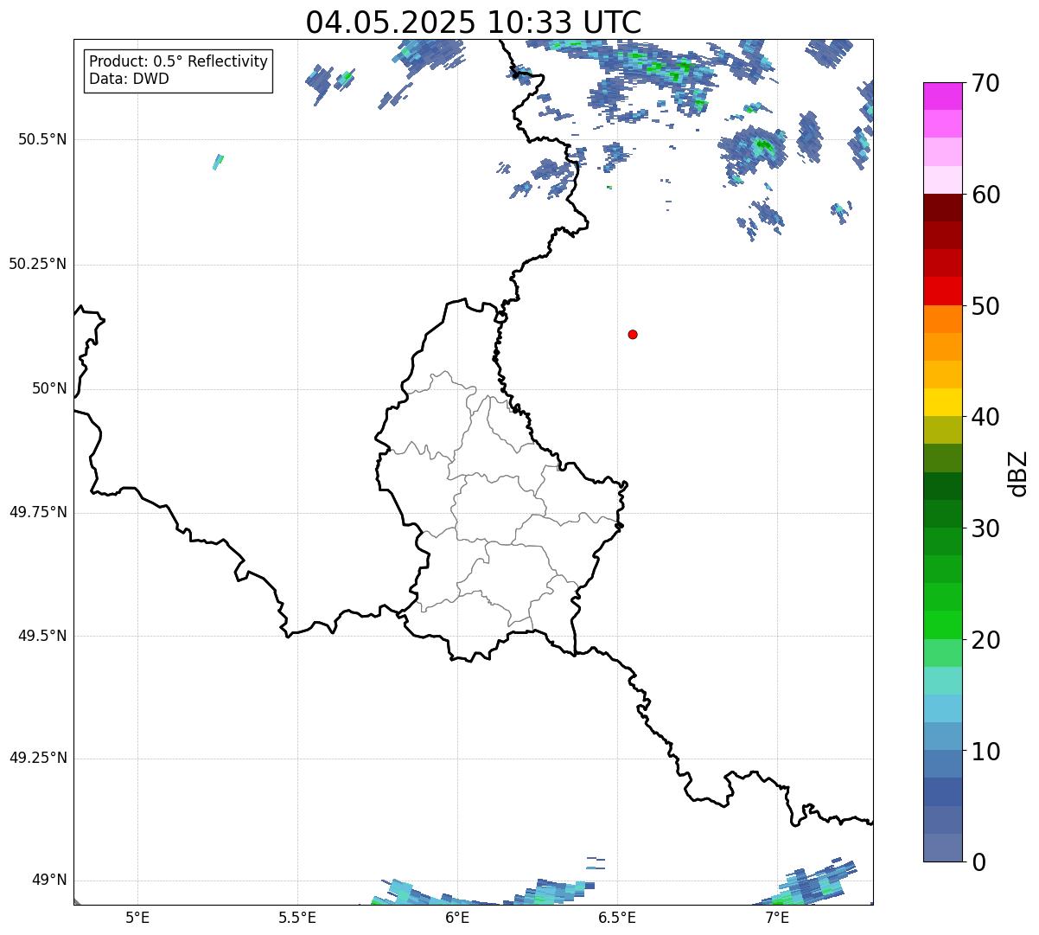Screen dimensions: 1039x935
Task: Pick the yellow colorbar segment just above 40
Action: [943, 402]
